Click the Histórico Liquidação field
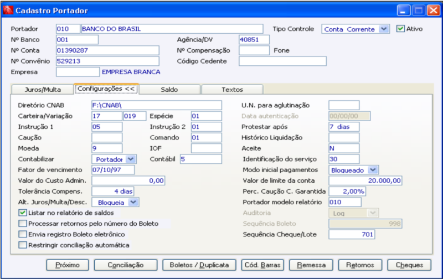 (344, 137)
